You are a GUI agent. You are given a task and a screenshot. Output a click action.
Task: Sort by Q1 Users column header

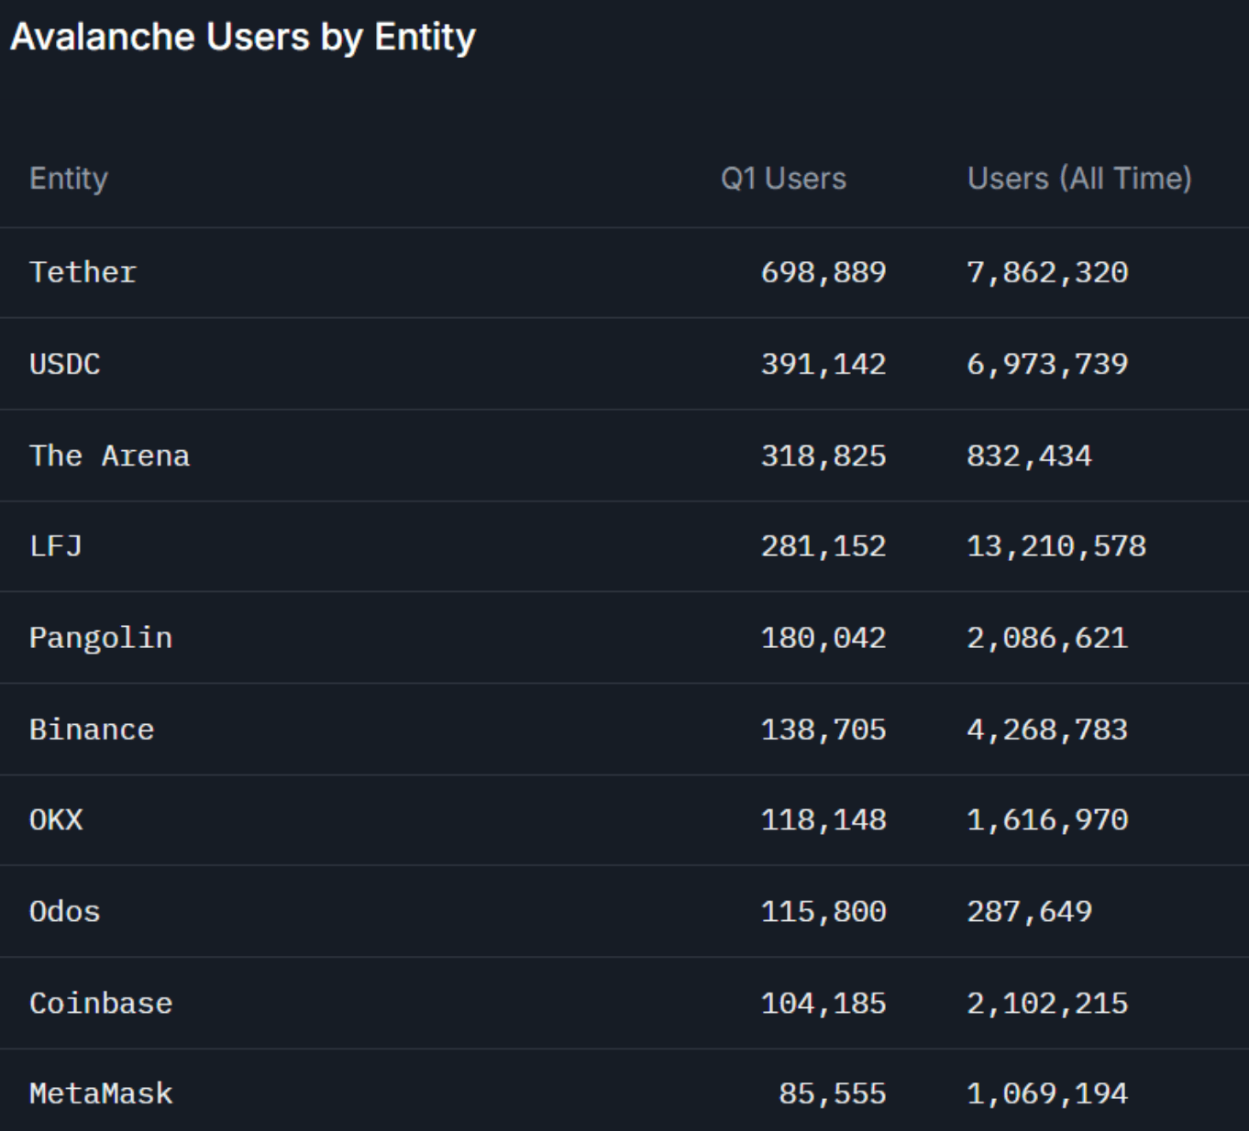pos(783,178)
